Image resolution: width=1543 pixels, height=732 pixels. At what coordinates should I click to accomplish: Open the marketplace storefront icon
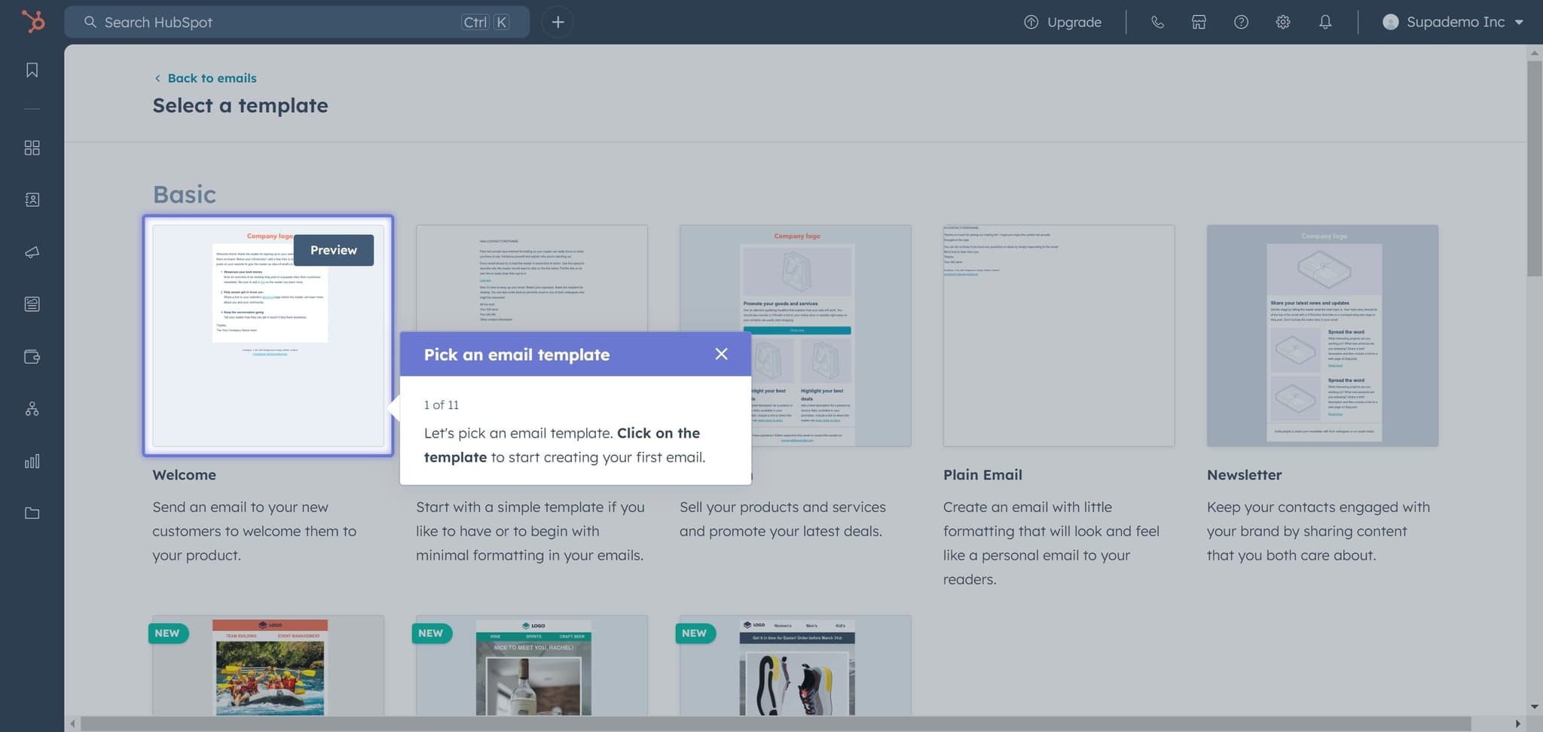pos(1198,22)
